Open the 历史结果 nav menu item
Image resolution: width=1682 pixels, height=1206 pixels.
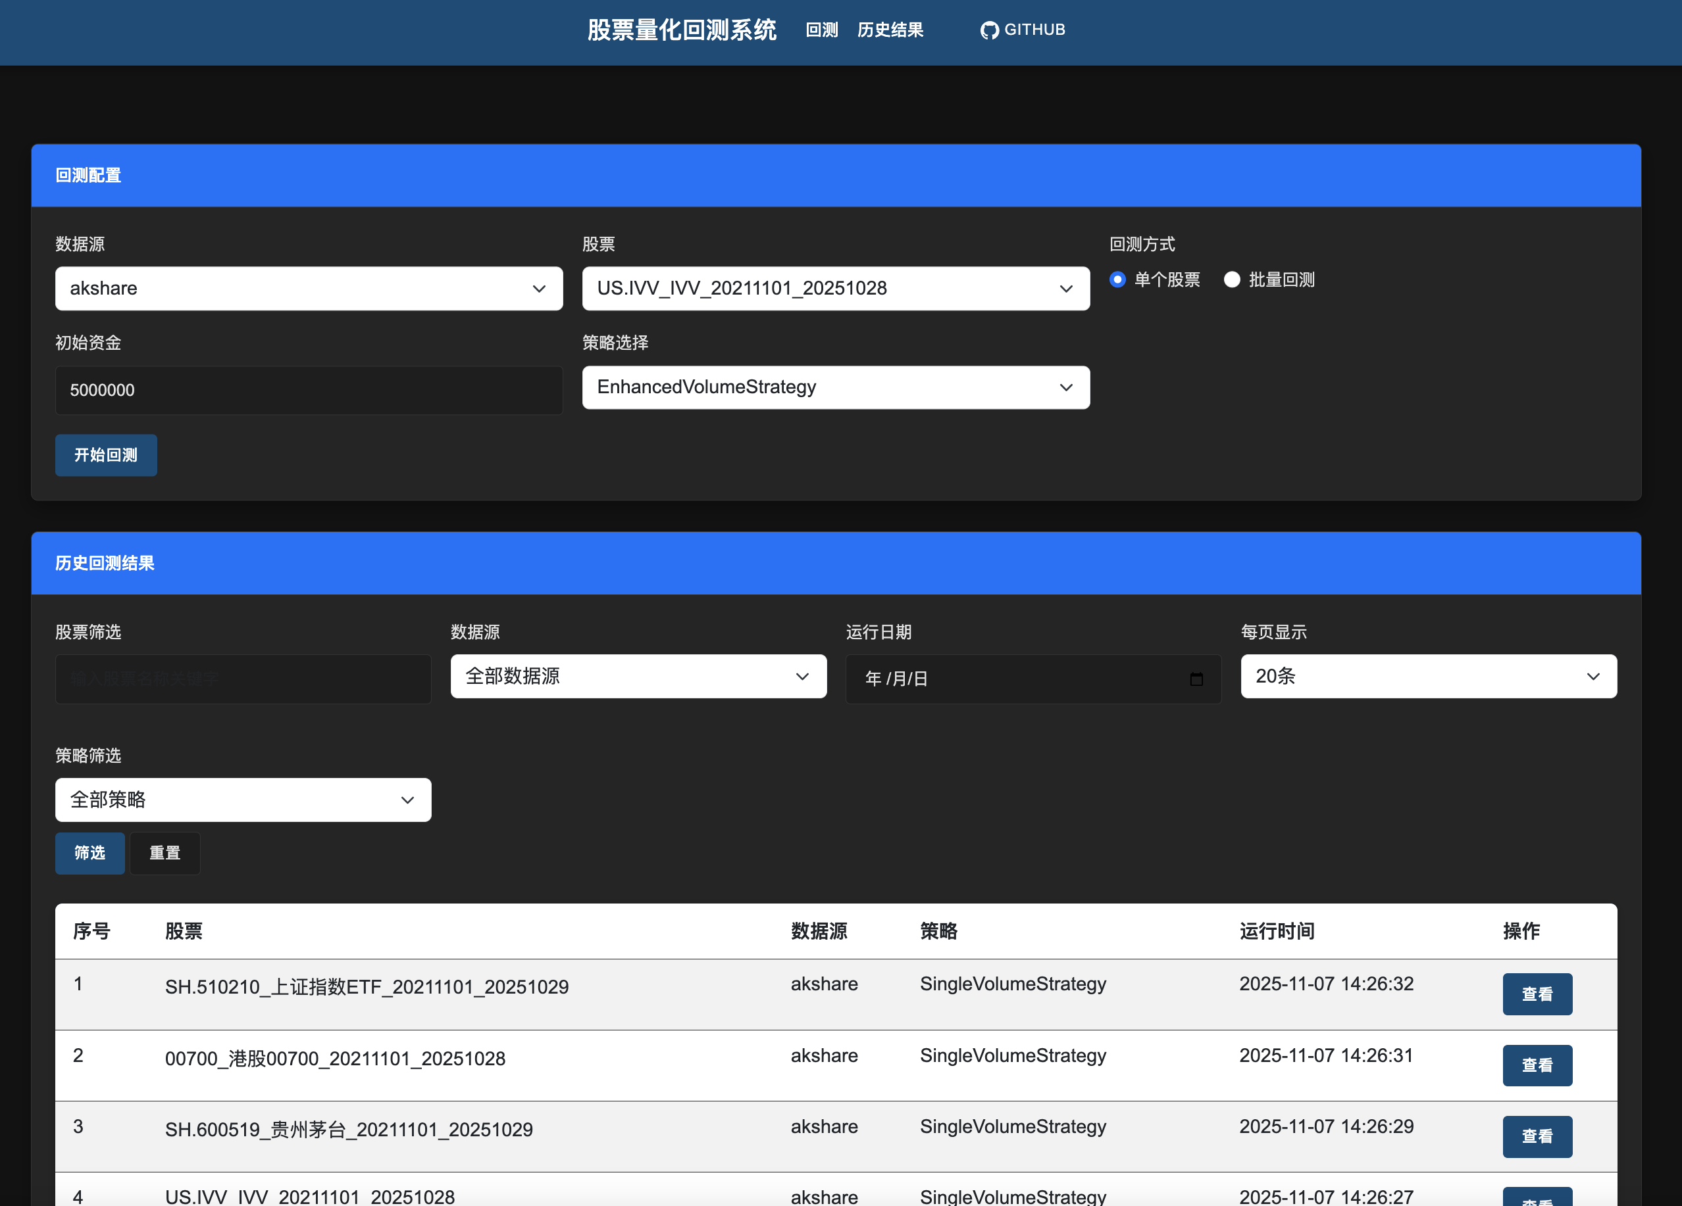click(890, 30)
